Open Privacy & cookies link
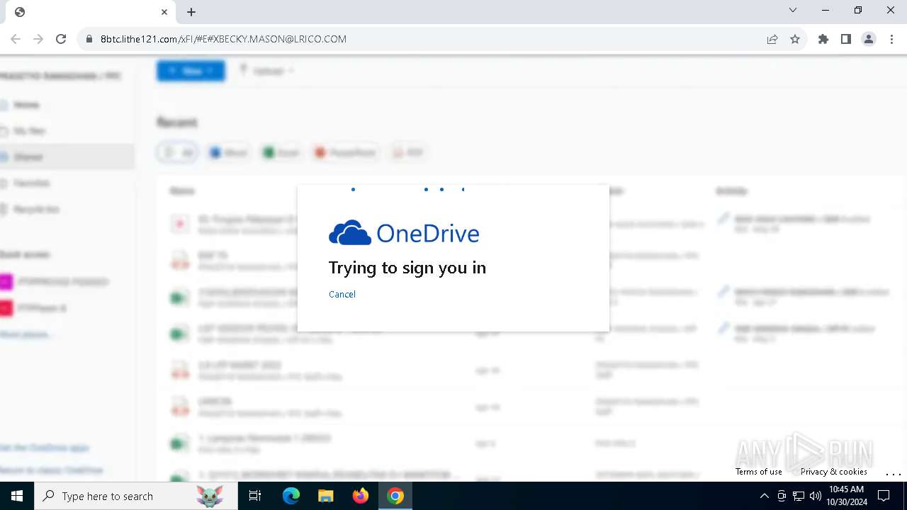This screenshot has height=510, width=907. click(834, 472)
